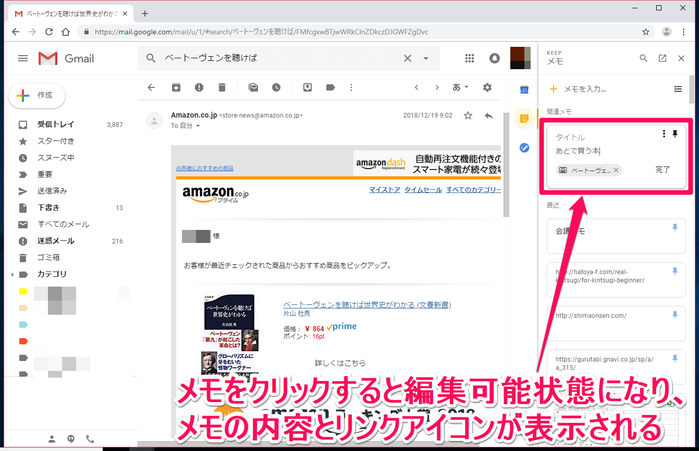The height and width of the screenshot is (451, 699).
Task: Open Tasks side panel icon
Action: pyautogui.click(x=524, y=148)
